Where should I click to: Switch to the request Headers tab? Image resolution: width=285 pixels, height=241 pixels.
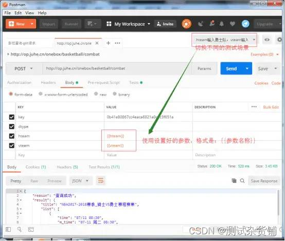(x=48, y=83)
